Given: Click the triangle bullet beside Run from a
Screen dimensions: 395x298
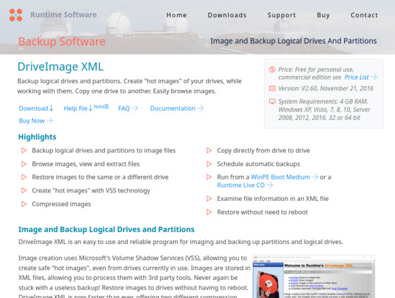Looking at the screenshot, I should pos(209,177).
